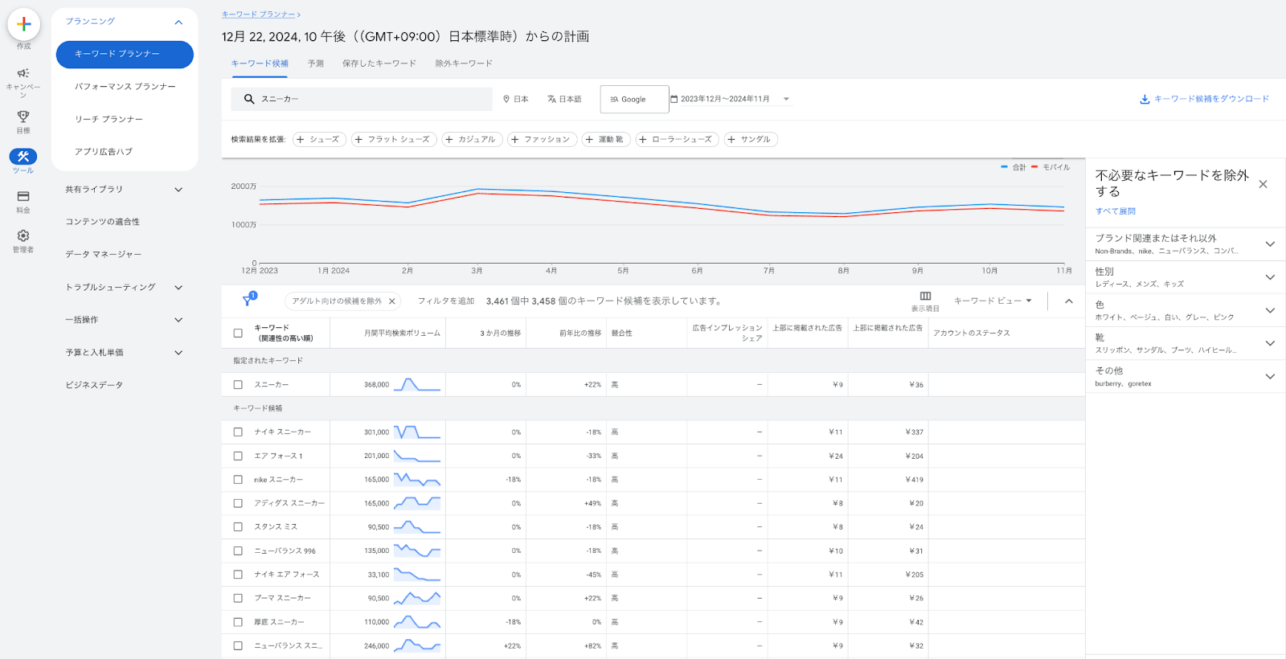Expand 共有ライブラリ menu

pos(178,190)
